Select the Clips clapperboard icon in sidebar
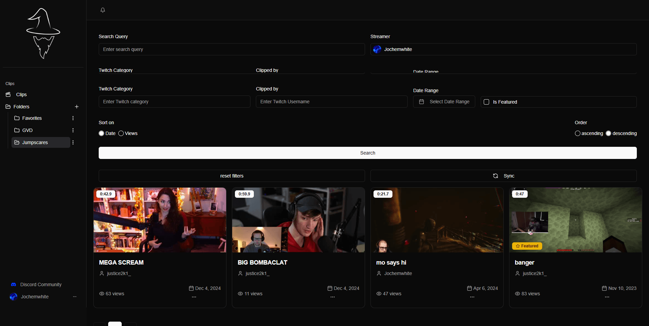Screen dimensions: 649x326 8,94
